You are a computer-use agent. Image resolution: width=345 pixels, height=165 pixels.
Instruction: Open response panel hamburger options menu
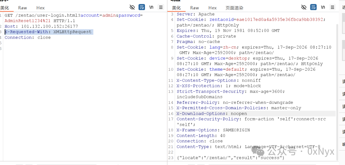pyautogui.click(x=333, y=7)
